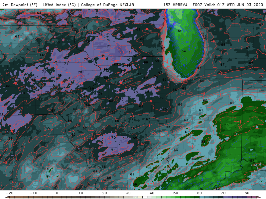Click the '-10' label on the color scale

pyautogui.click(x=33, y=193)
